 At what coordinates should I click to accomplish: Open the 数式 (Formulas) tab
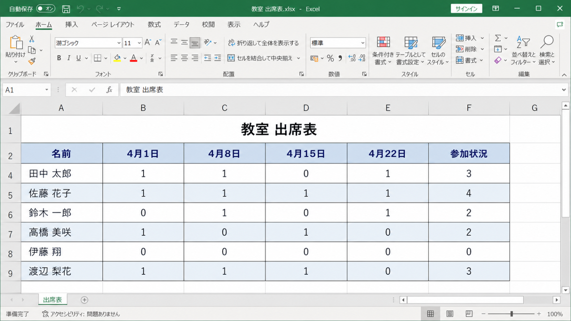point(154,25)
